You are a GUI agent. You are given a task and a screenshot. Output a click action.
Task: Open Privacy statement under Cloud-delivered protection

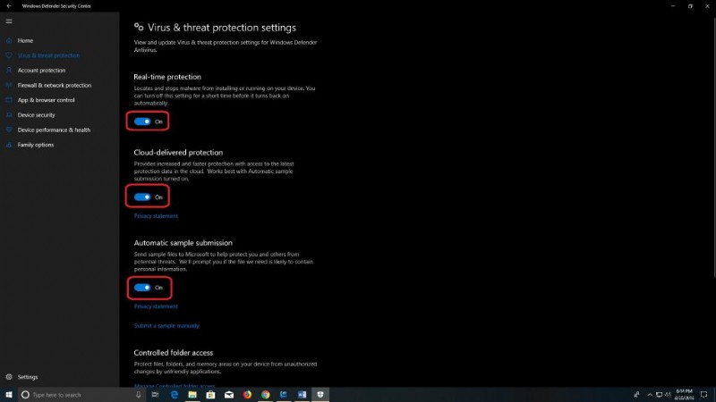(156, 216)
